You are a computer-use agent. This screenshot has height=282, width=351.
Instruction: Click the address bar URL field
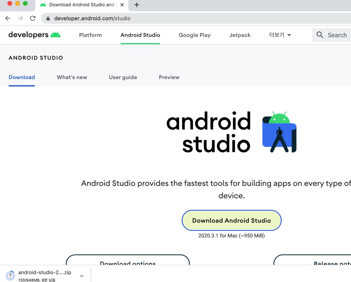196,18
